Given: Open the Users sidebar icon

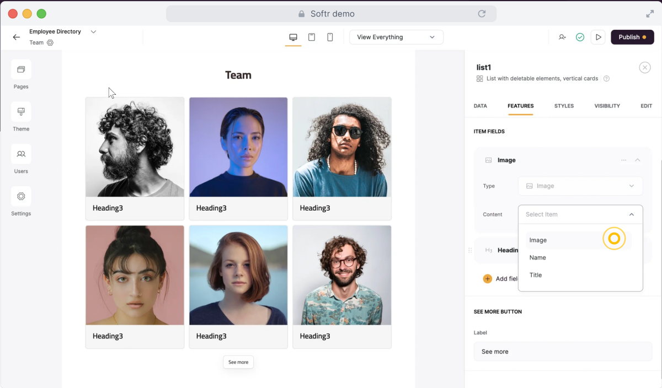Looking at the screenshot, I should pyautogui.click(x=21, y=154).
